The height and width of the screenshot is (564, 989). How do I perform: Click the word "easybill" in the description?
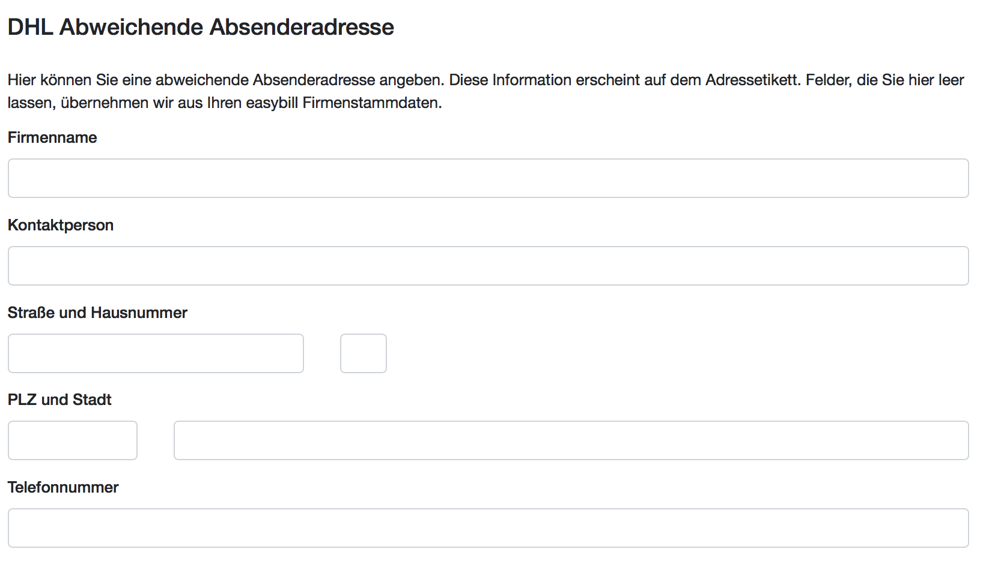pos(272,103)
